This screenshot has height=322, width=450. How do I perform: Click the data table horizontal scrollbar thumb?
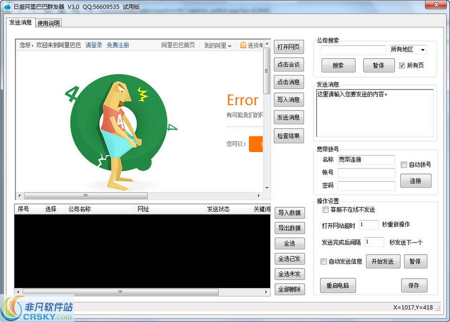click(x=120, y=292)
